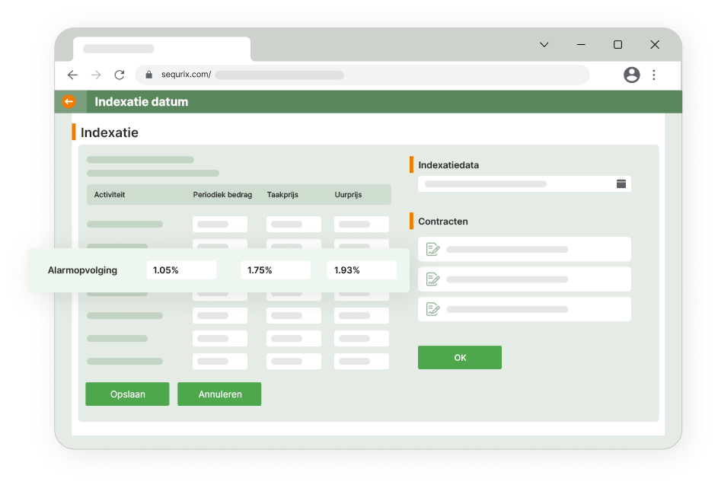Image resolution: width=718 pixels, height=485 pixels.
Task: Click the browser profile account icon
Action: click(x=631, y=75)
